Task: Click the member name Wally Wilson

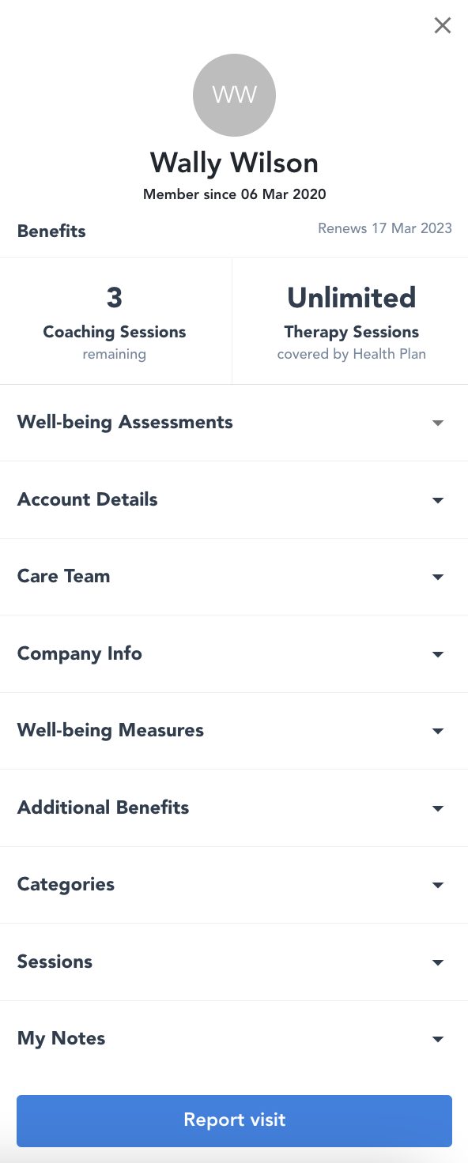Action: 234,162
